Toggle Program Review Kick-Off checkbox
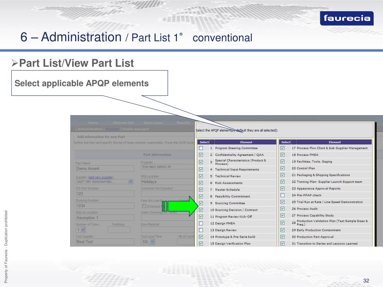 (201, 217)
